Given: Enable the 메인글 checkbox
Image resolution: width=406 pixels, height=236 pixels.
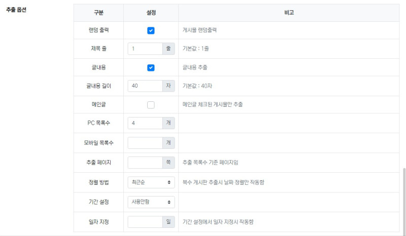Looking at the screenshot, I should coord(151,105).
